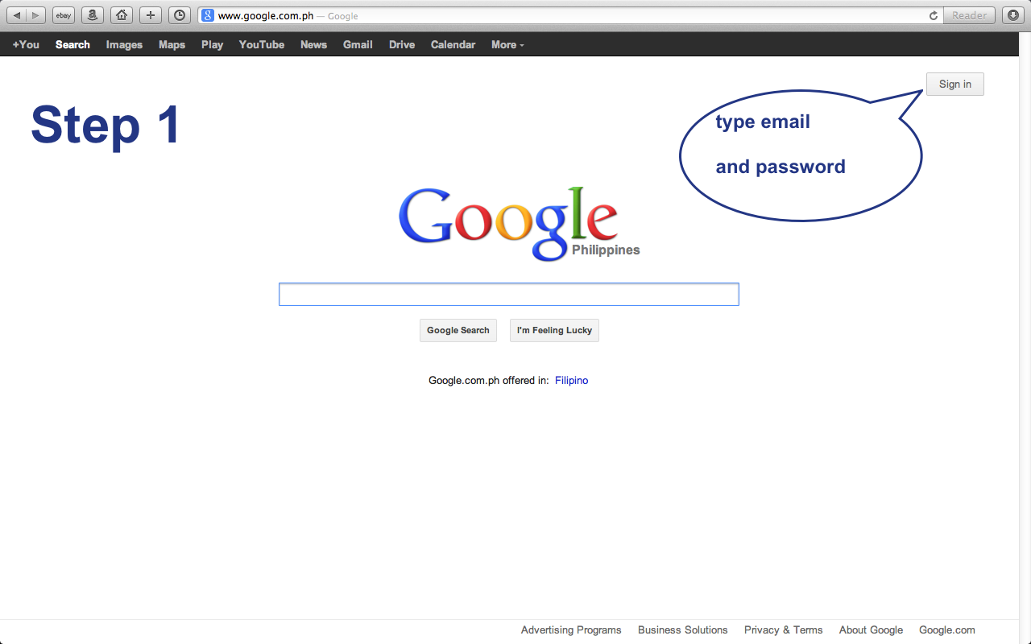Click the Sign in button
Viewport: 1031px width, 644px height.
point(955,85)
